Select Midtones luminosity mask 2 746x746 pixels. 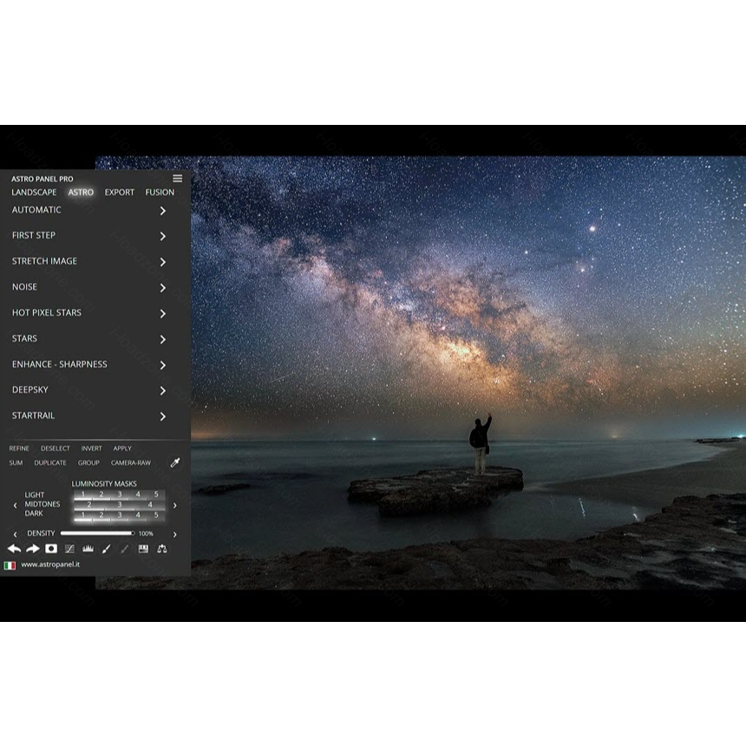click(89, 504)
